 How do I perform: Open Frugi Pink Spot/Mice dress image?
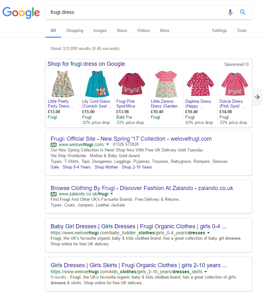pos(131,84)
